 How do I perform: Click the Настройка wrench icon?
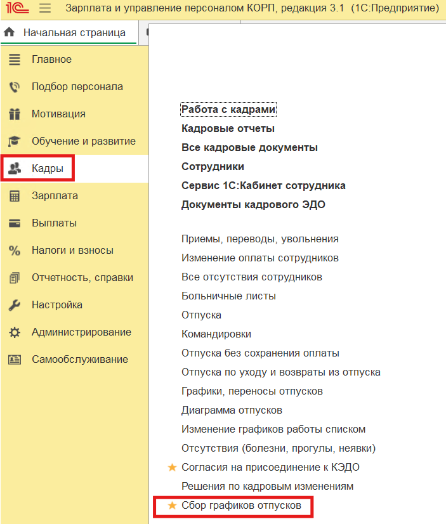[x=15, y=305]
